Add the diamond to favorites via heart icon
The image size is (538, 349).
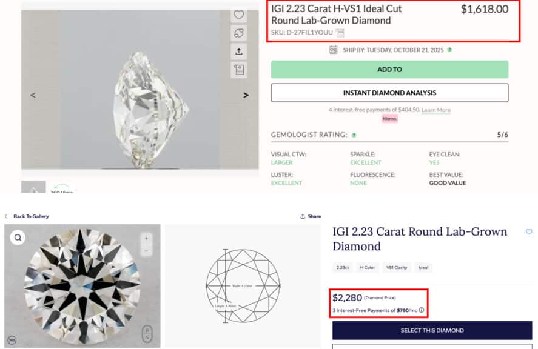tap(239, 16)
